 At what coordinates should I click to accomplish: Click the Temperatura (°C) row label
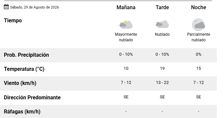(x=24, y=69)
